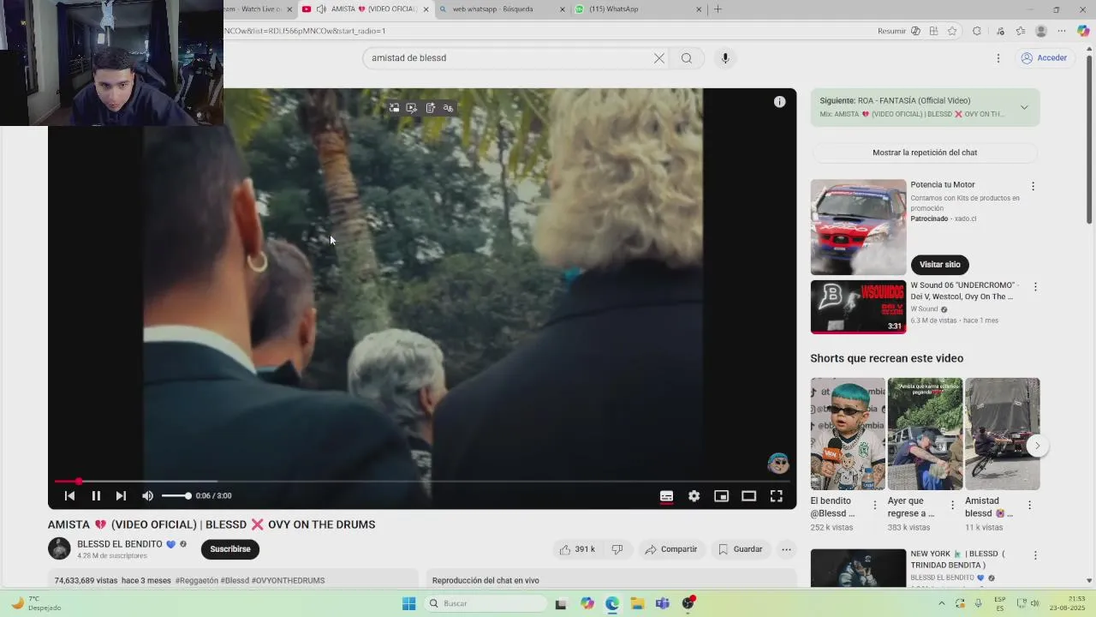This screenshot has width=1096, height=617.
Task: Open the video info card icon
Action: click(779, 102)
